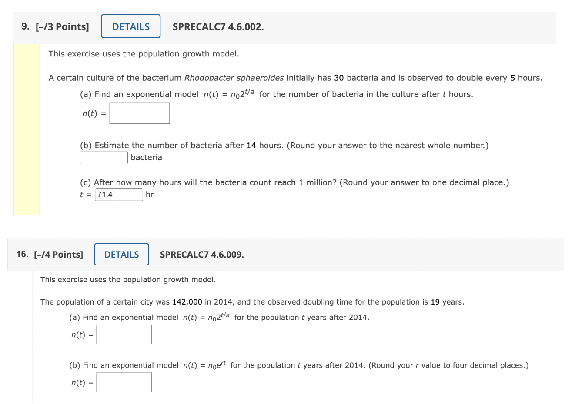Viewport: 575px width, 404px height.
Task: Click the hr unit label after the t field
Action: [150, 195]
